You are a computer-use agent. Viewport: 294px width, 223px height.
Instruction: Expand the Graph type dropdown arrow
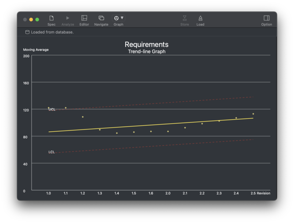122,18
